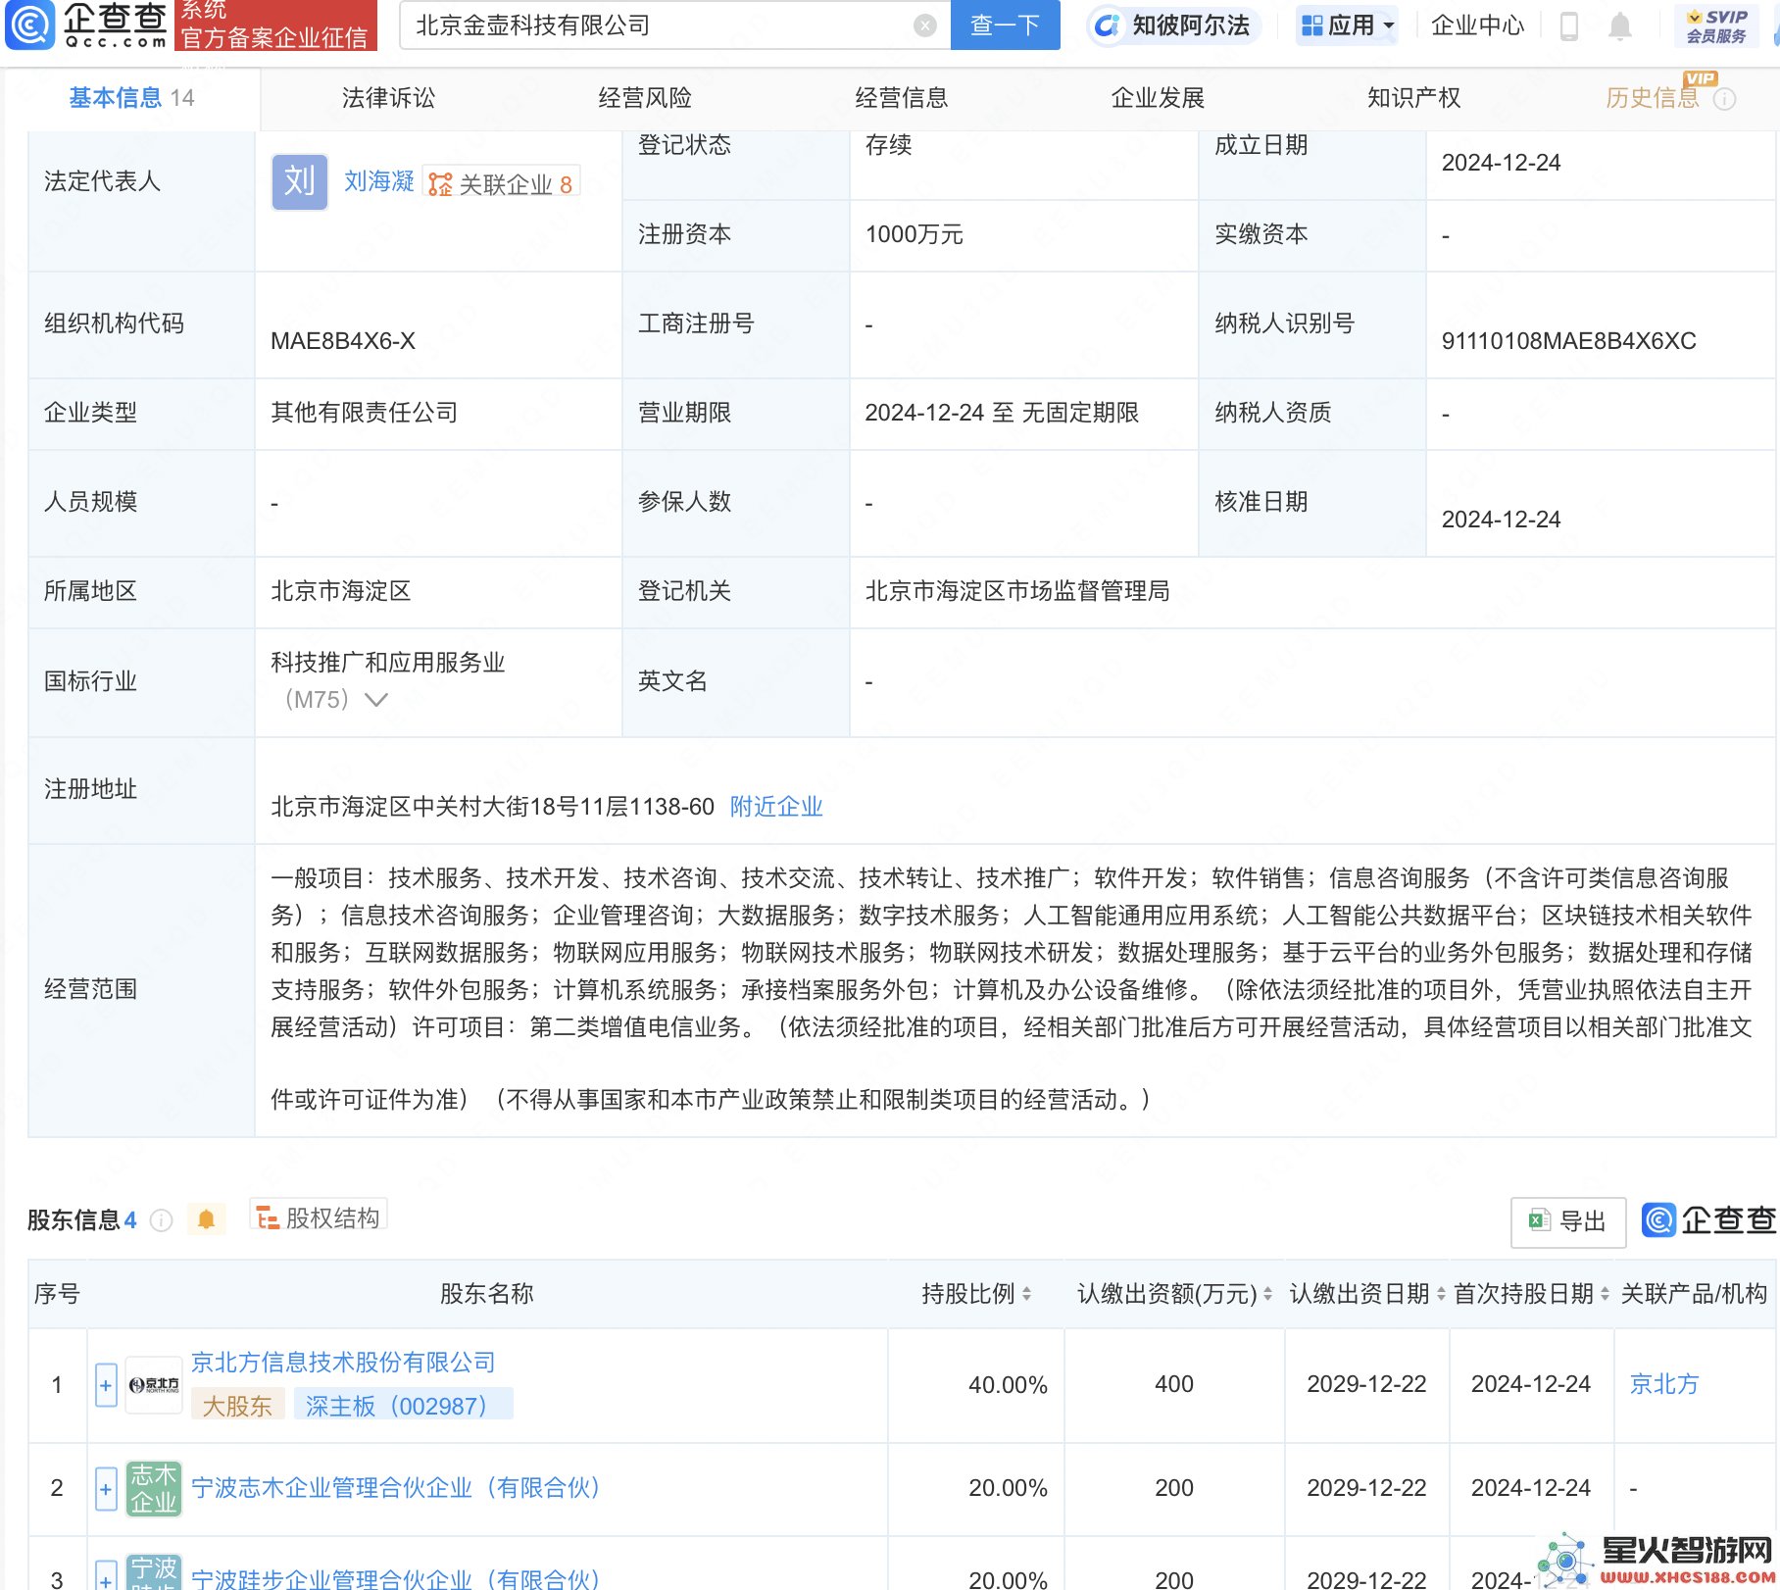Select 北京市海淀区市场监督管理局 text
This screenshot has height=1590, width=1780.
1017,591
